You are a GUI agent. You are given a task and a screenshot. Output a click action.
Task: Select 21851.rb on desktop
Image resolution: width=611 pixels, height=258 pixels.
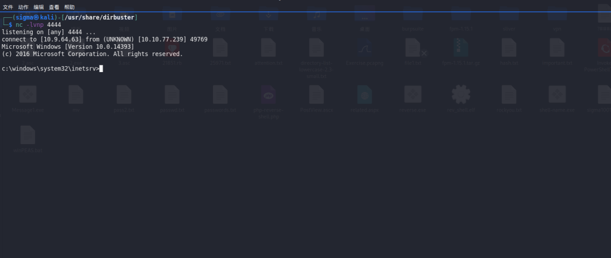click(x=172, y=52)
